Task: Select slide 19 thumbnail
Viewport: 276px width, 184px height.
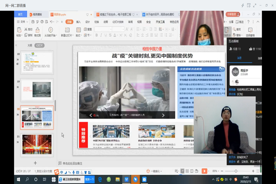Action: pos(37,90)
